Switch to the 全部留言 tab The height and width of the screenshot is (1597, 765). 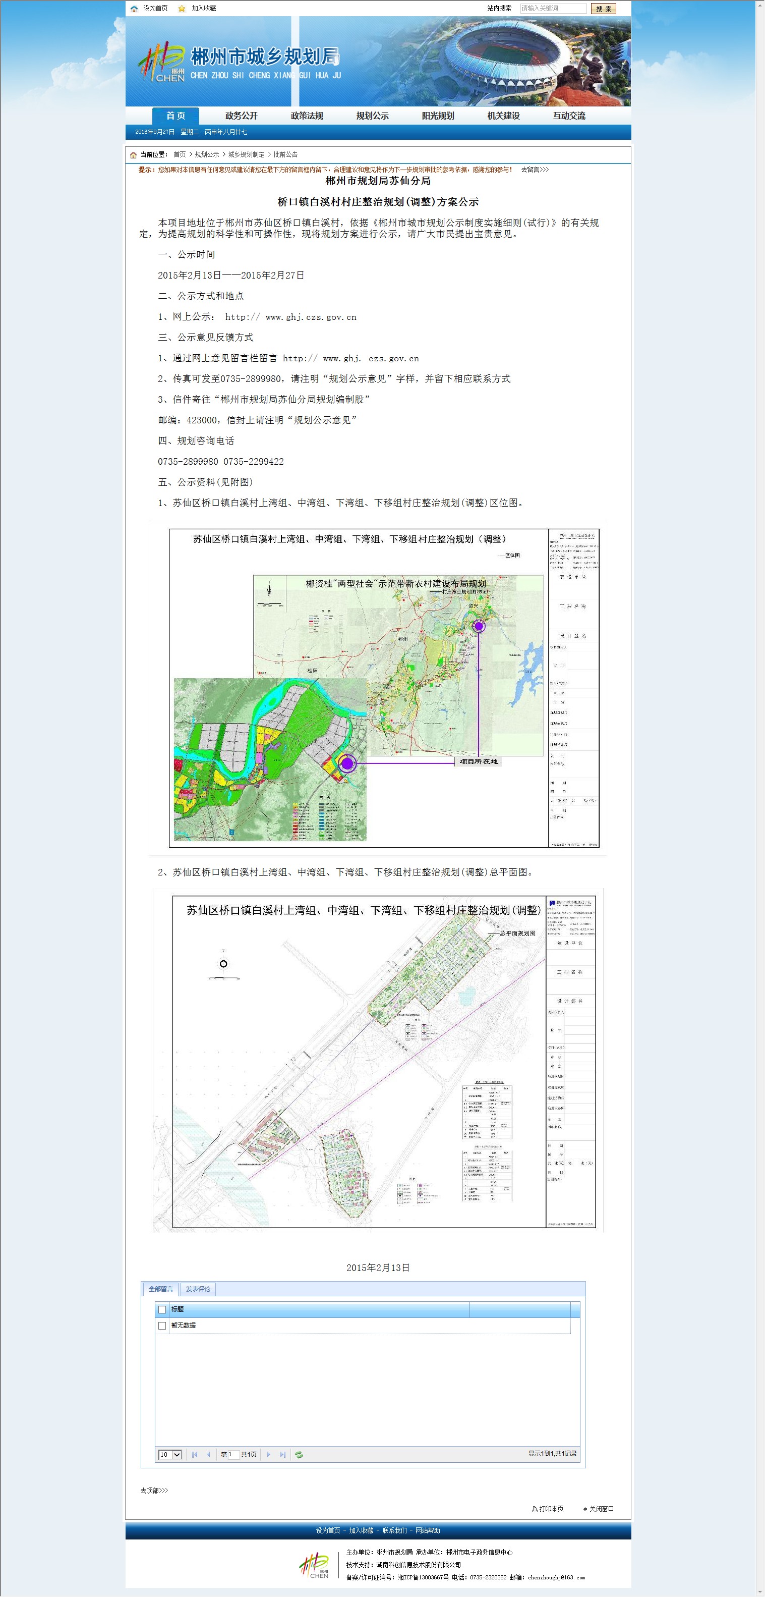click(160, 1289)
